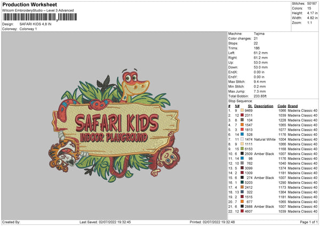This screenshot has width=320, height=226.
Task: Click the Total Bobbin value 233.85ft
Action: [x=260, y=96]
